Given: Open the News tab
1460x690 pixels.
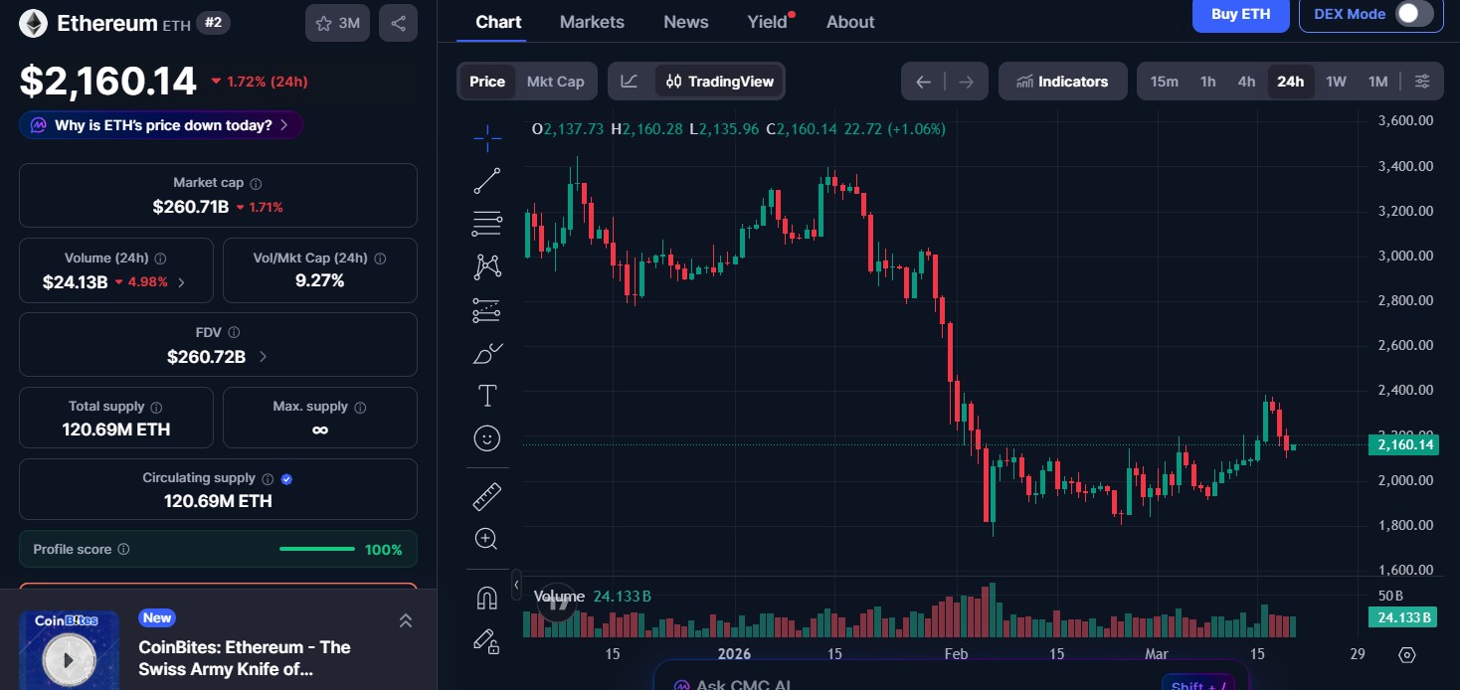Looking at the screenshot, I should 685,21.
